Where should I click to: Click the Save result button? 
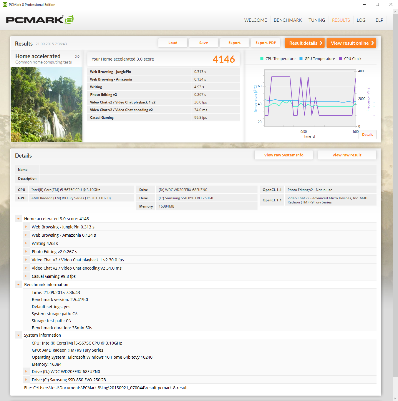[204, 43]
